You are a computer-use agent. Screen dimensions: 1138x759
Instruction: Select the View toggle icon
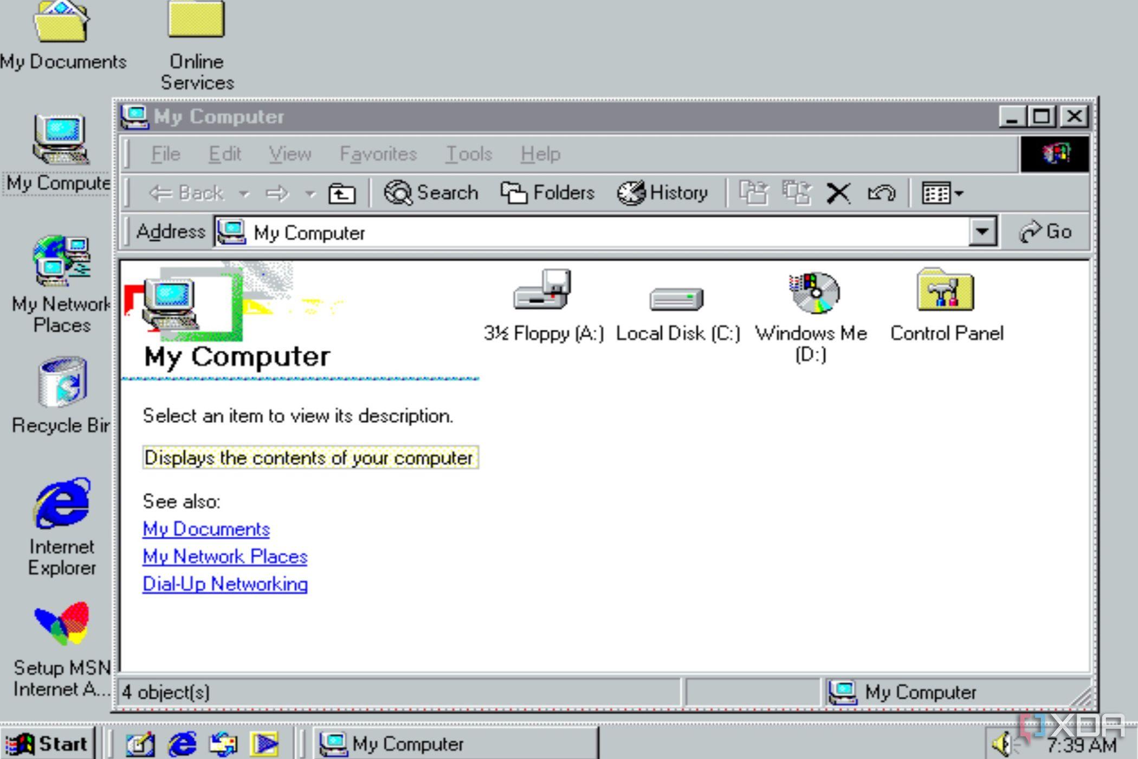tap(932, 193)
